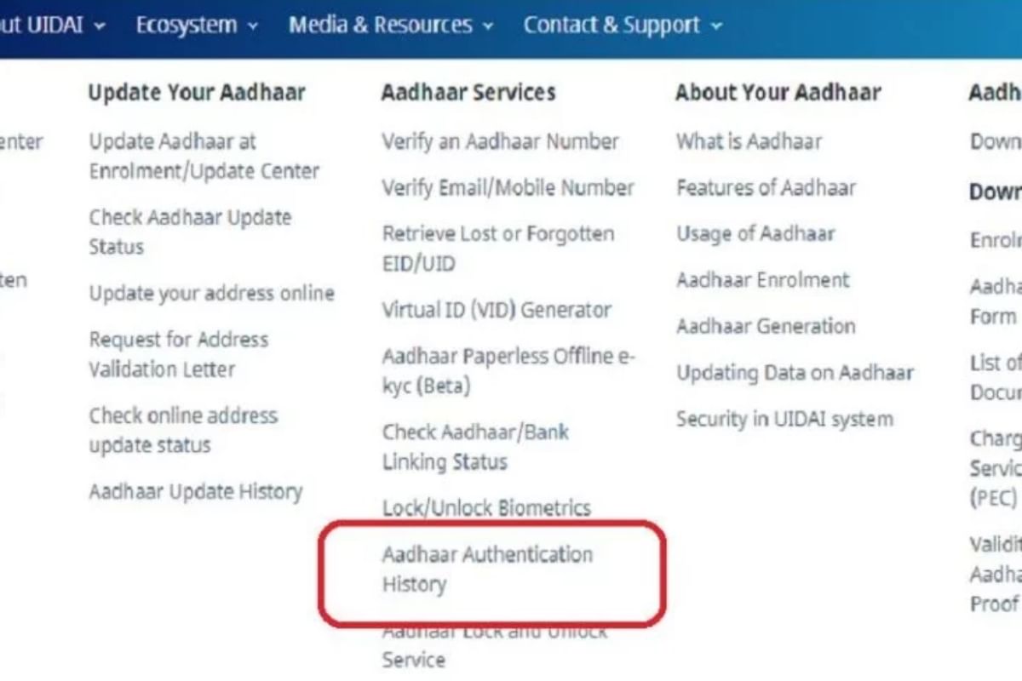Expand the Ecosystem dropdown chevron
Screen dimensions: 1022x681
coord(251,26)
